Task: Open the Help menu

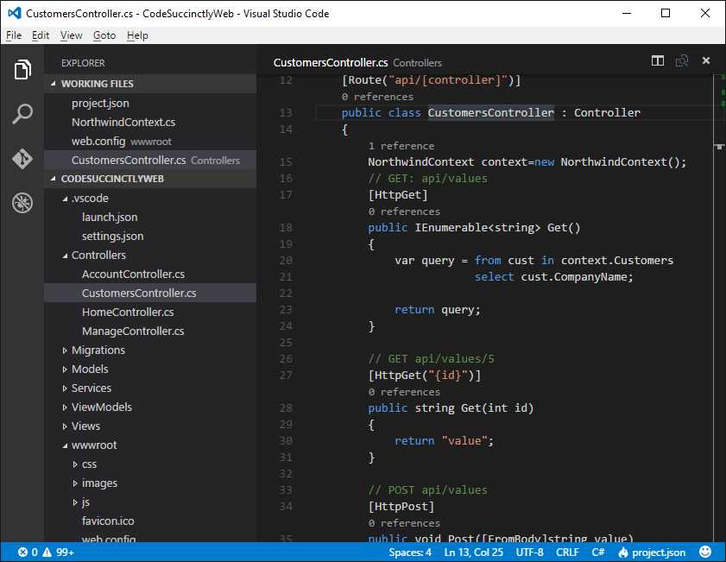Action: tap(137, 35)
